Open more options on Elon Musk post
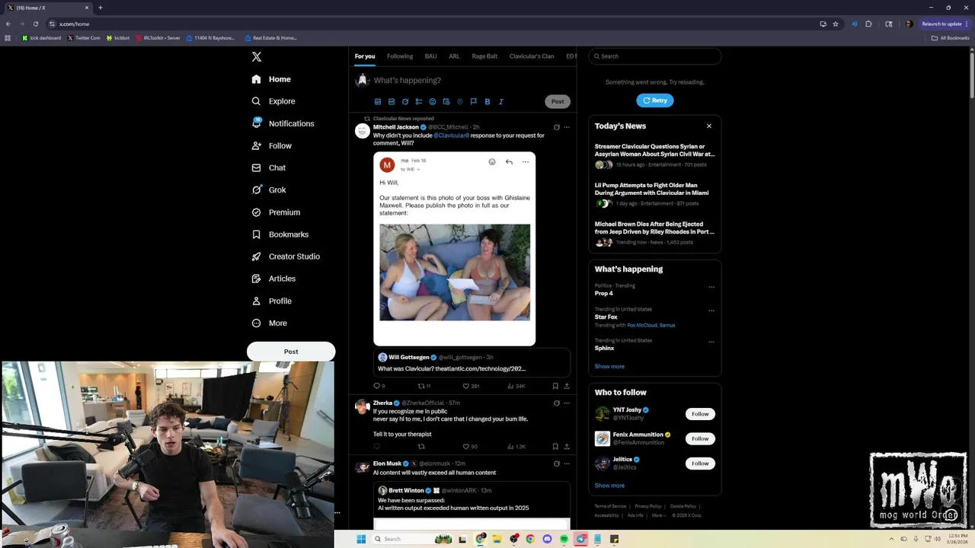The height and width of the screenshot is (548, 975). pyautogui.click(x=567, y=464)
